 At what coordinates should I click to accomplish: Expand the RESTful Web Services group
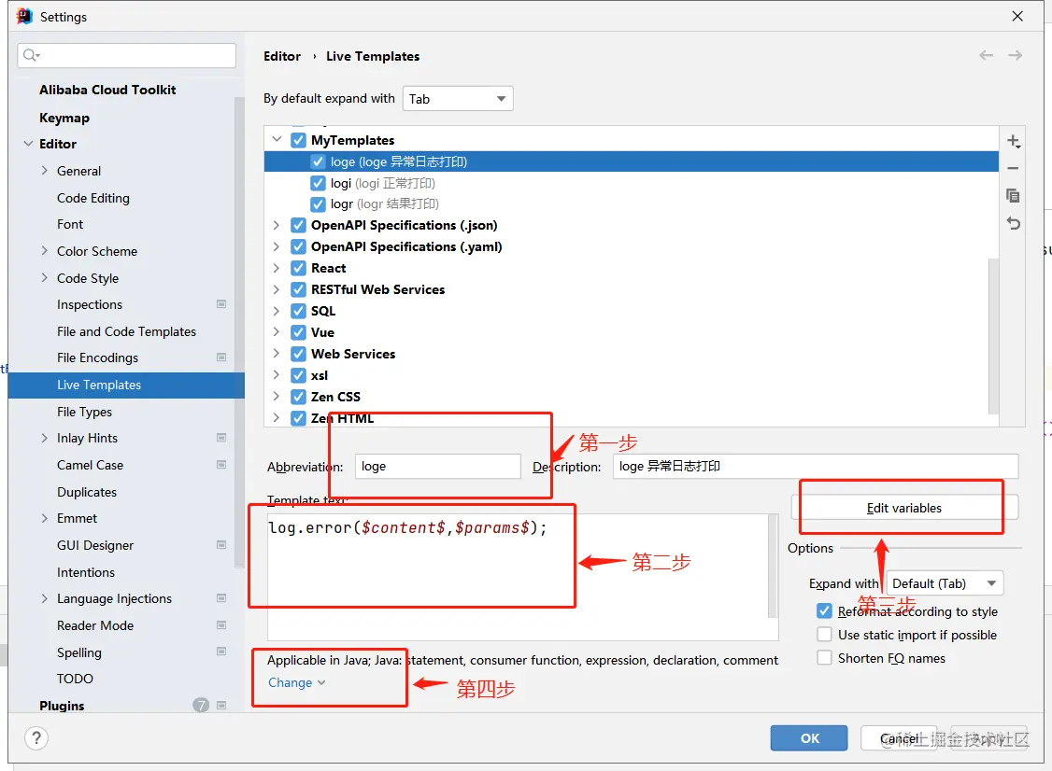tap(277, 289)
